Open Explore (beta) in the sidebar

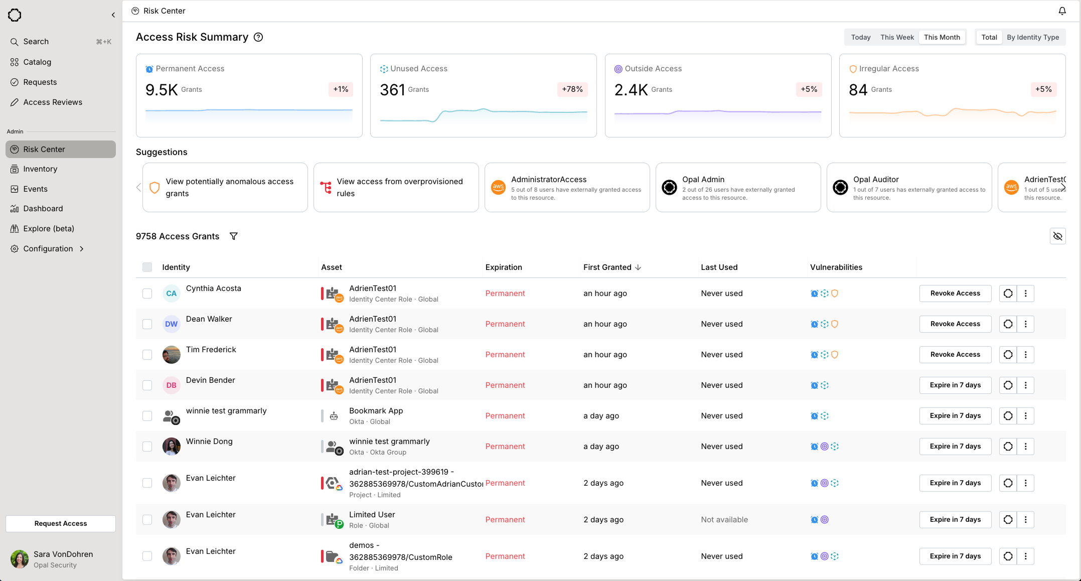coord(48,229)
